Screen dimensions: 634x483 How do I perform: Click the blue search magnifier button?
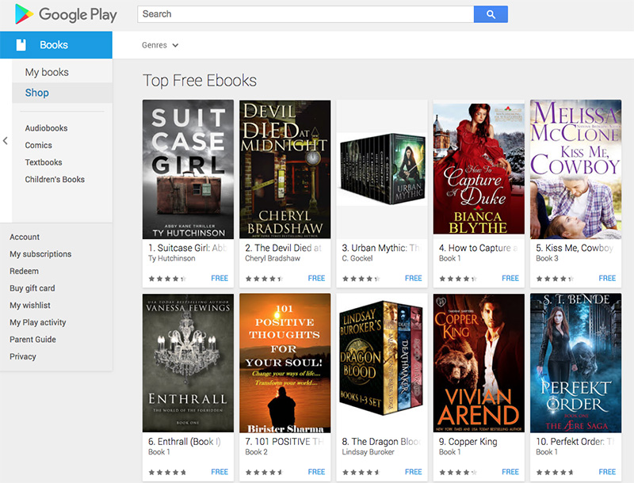(x=491, y=14)
